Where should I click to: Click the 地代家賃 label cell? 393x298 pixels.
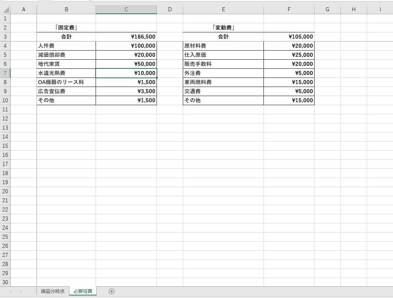point(66,64)
